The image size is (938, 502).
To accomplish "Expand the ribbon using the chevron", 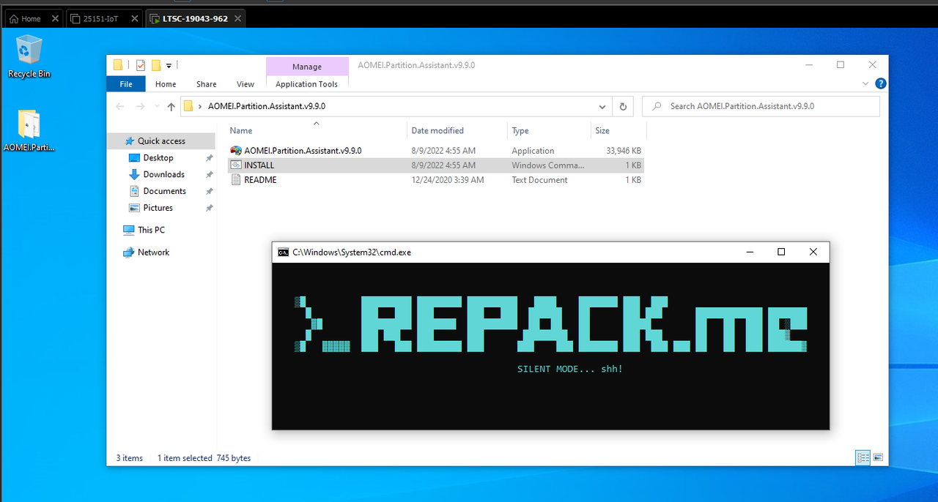I will tap(867, 84).
